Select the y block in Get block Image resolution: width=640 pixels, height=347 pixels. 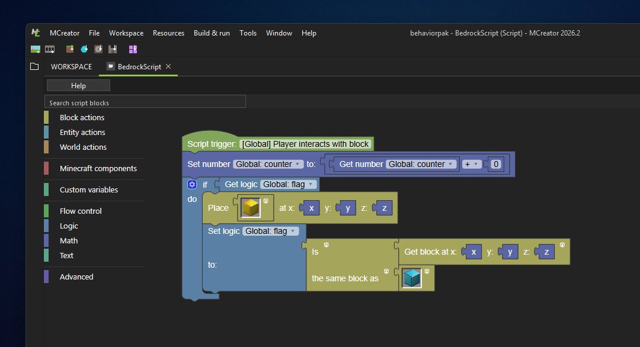[510, 252]
